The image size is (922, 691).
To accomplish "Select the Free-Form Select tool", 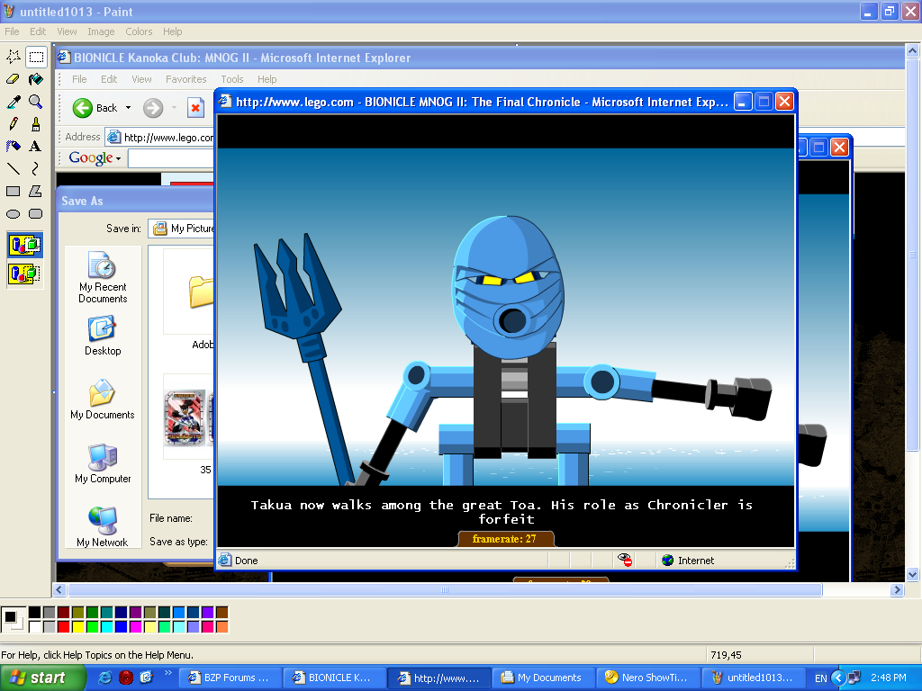I will (14, 57).
